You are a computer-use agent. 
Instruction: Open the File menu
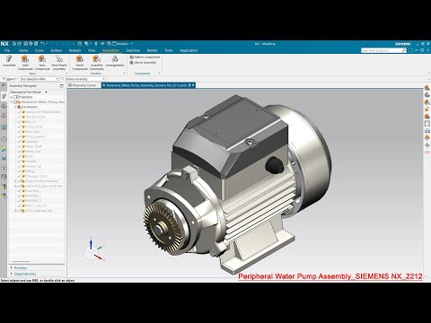(x=7, y=50)
